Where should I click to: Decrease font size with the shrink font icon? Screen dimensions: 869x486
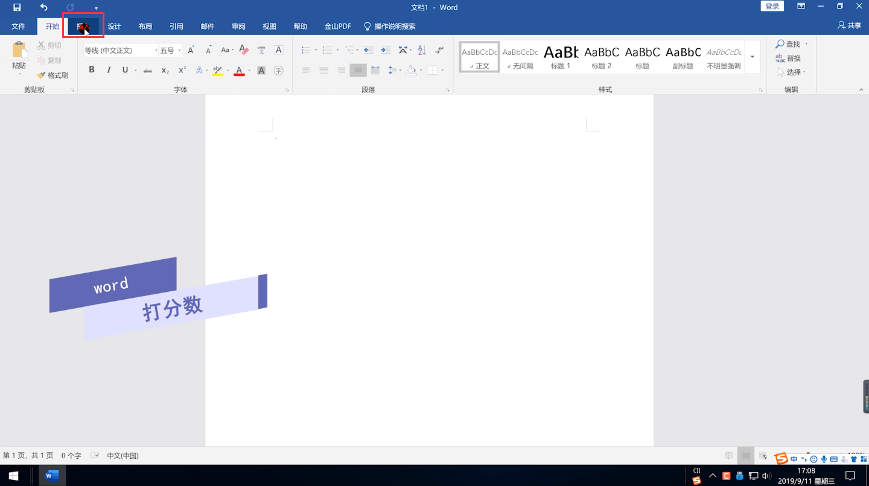point(208,51)
